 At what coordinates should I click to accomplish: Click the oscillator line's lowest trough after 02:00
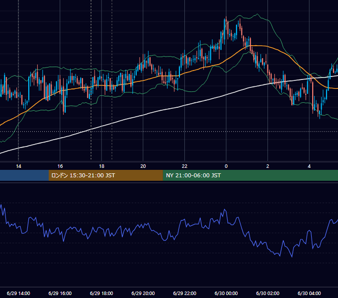(292, 256)
